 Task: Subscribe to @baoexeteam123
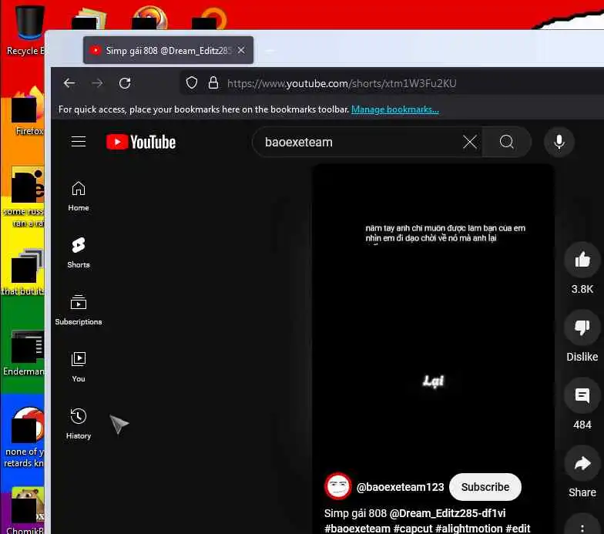[x=485, y=487]
